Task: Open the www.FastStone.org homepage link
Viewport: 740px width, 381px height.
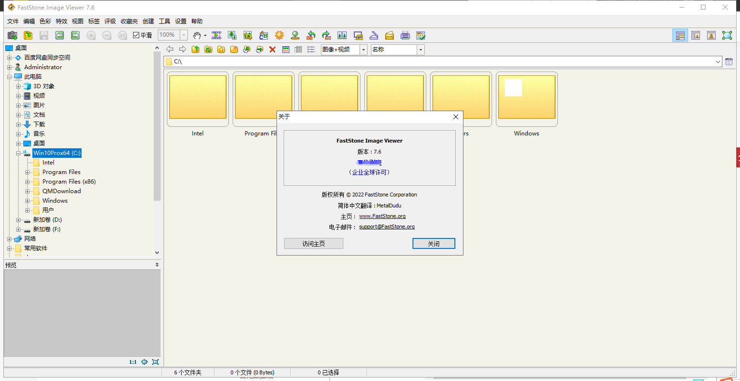Action: 382,216
